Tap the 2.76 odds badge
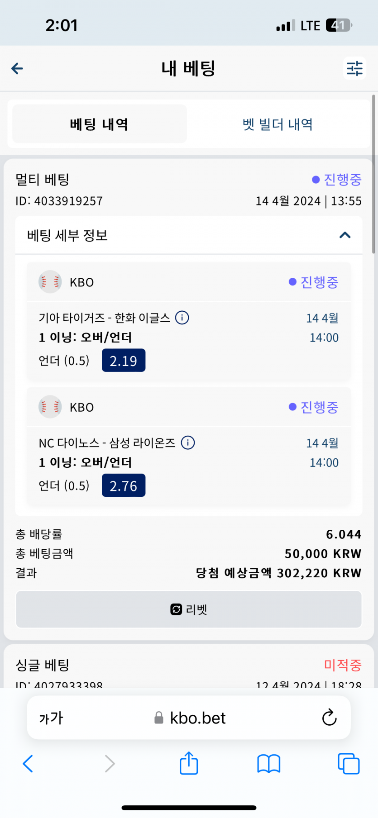Image resolution: width=378 pixels, height=818 pixels. [124, 485]
